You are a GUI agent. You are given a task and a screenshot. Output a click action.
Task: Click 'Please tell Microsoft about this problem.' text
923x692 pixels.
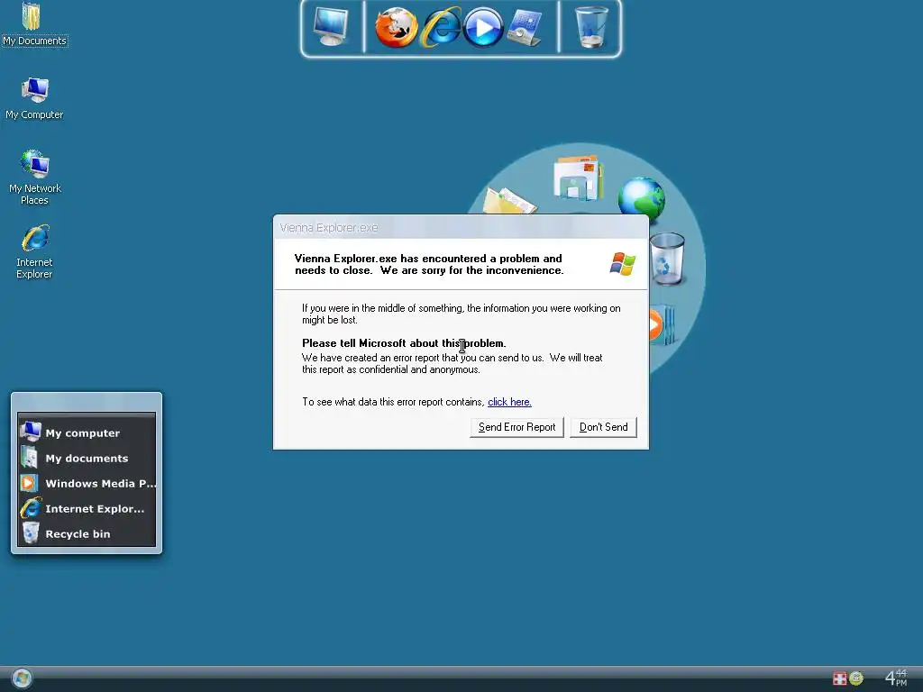[404, 343]
